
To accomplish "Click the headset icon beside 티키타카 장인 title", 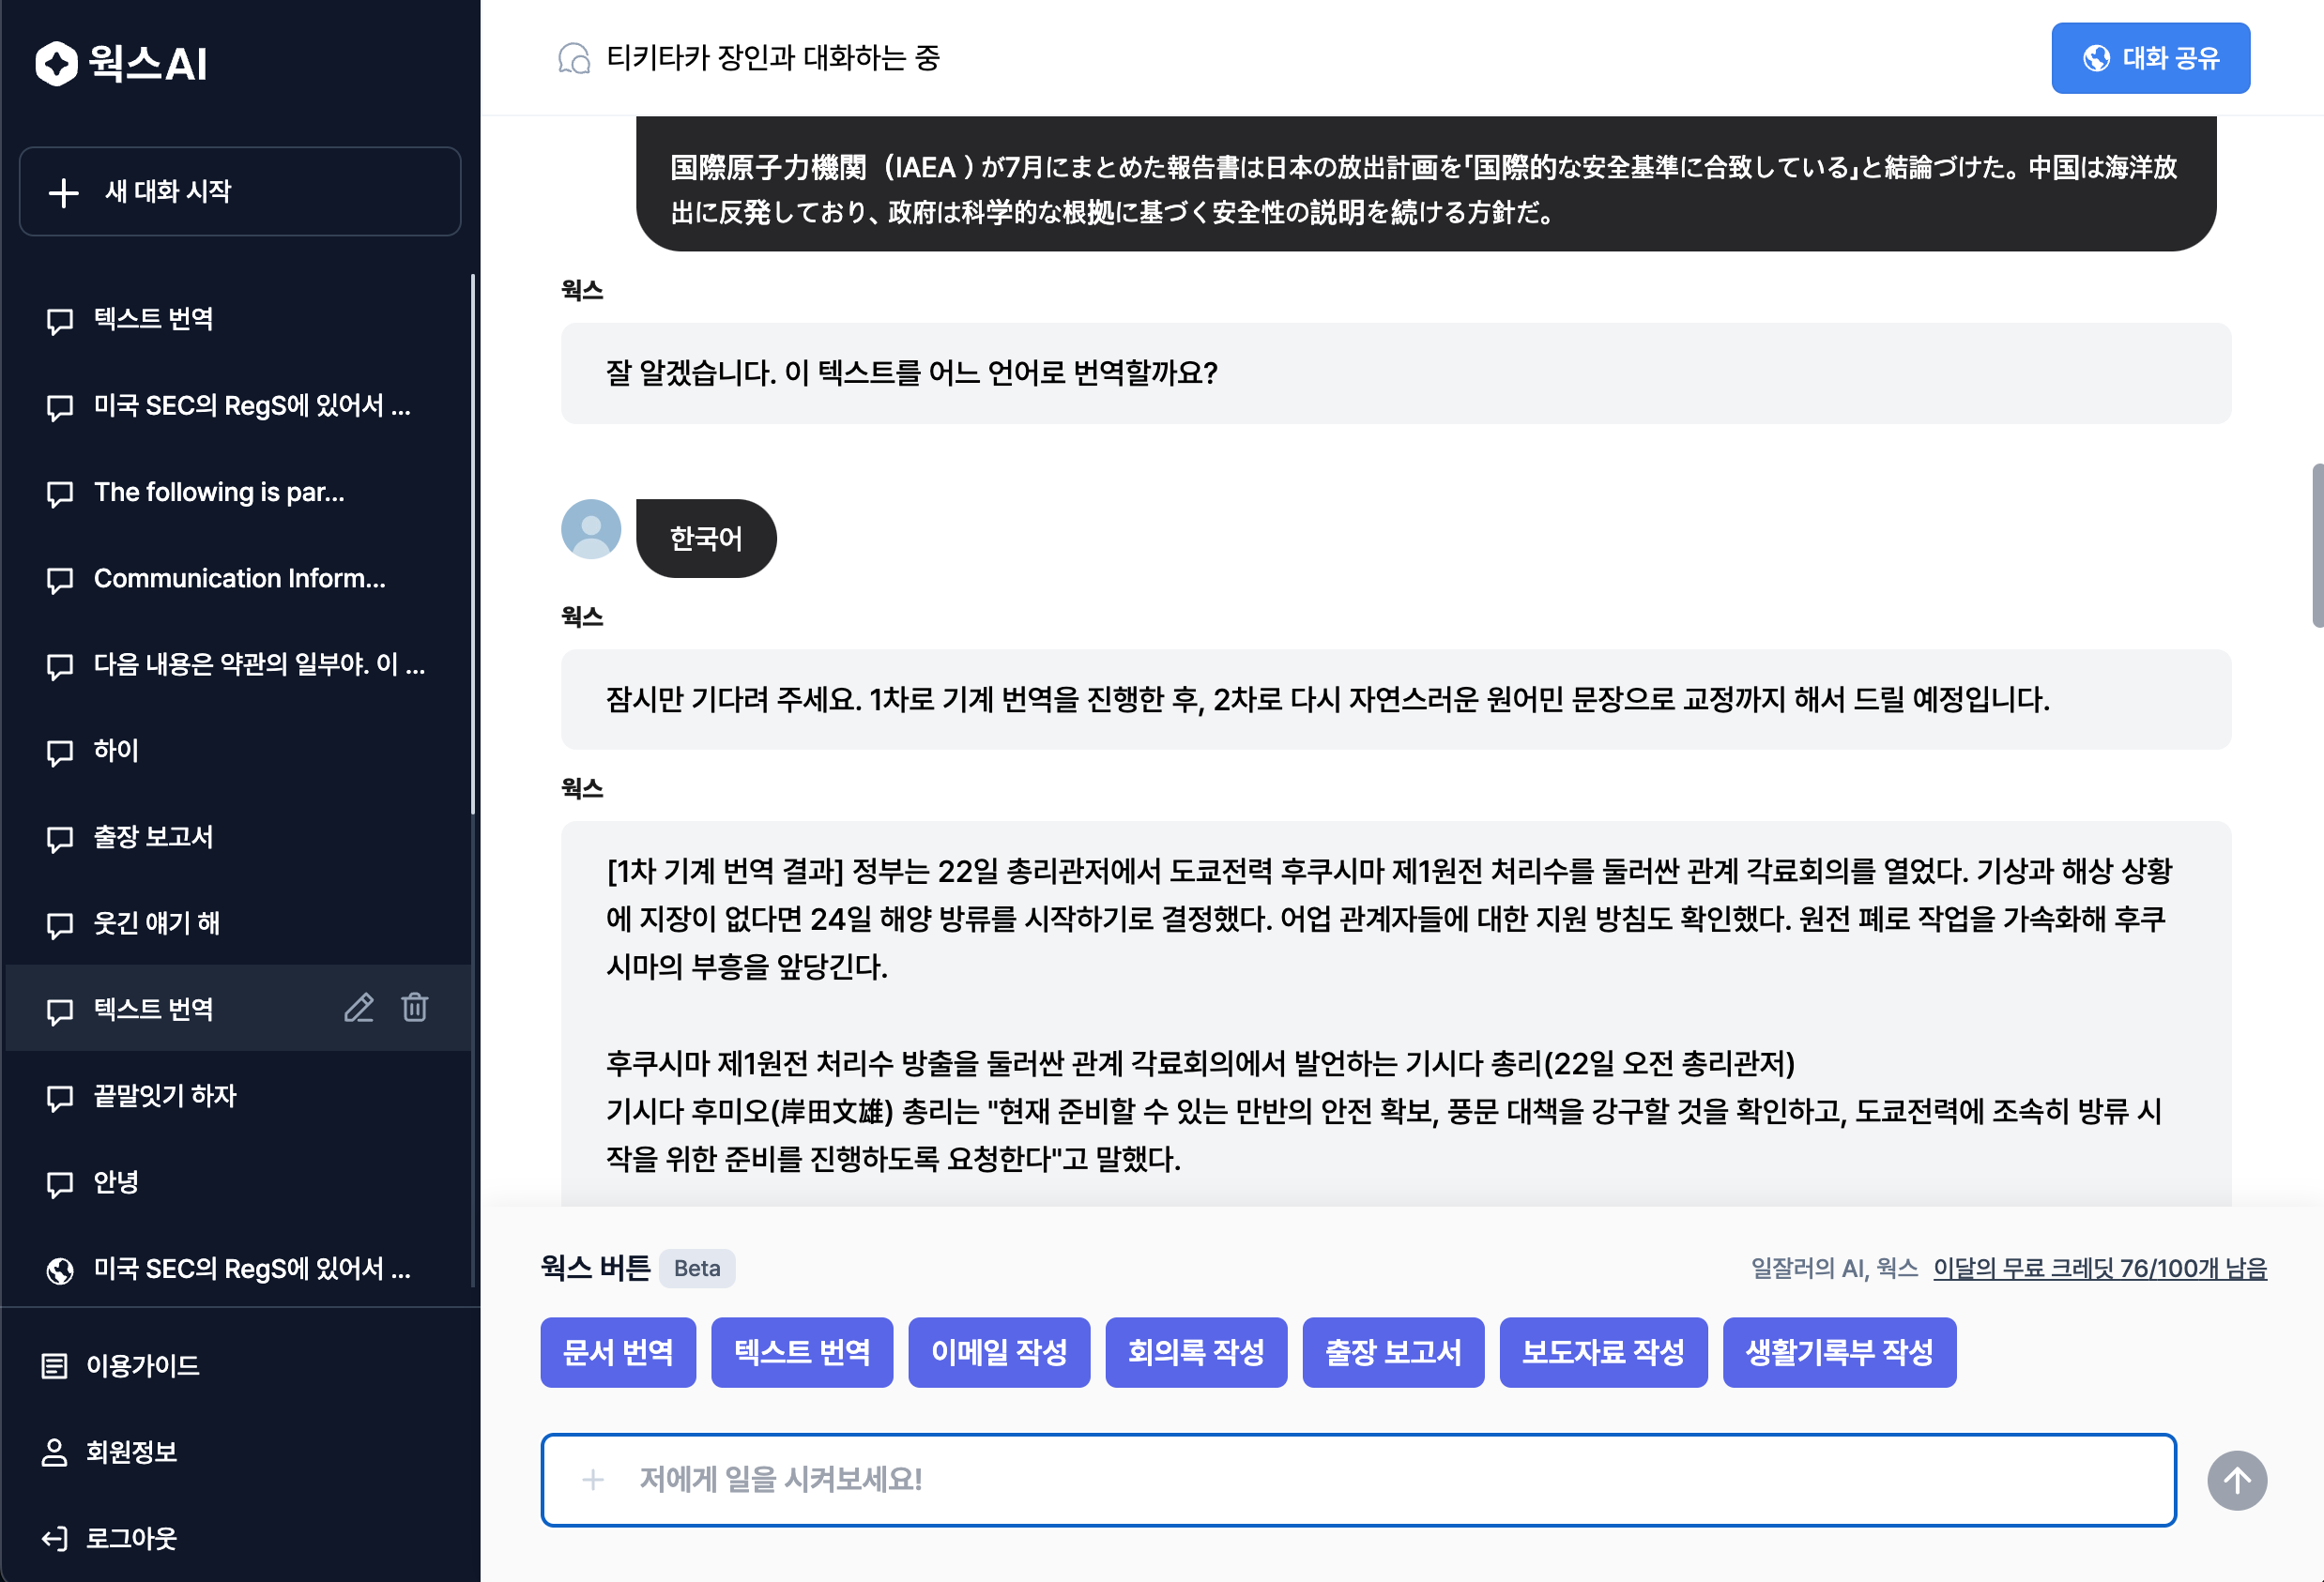I will pos(574,59).
